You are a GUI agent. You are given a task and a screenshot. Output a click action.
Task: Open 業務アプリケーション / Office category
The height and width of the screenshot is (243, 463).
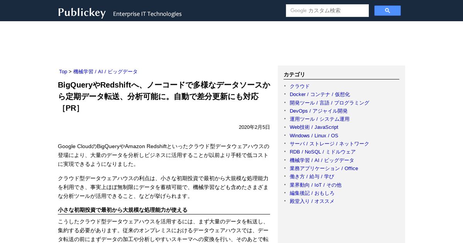pyautogui.click(x=324, y=169)
